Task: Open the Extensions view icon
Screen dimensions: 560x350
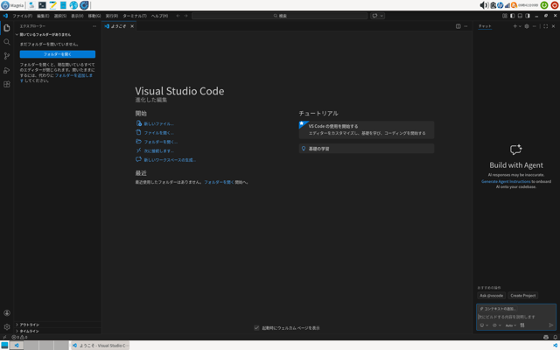Action: point(7,84)
